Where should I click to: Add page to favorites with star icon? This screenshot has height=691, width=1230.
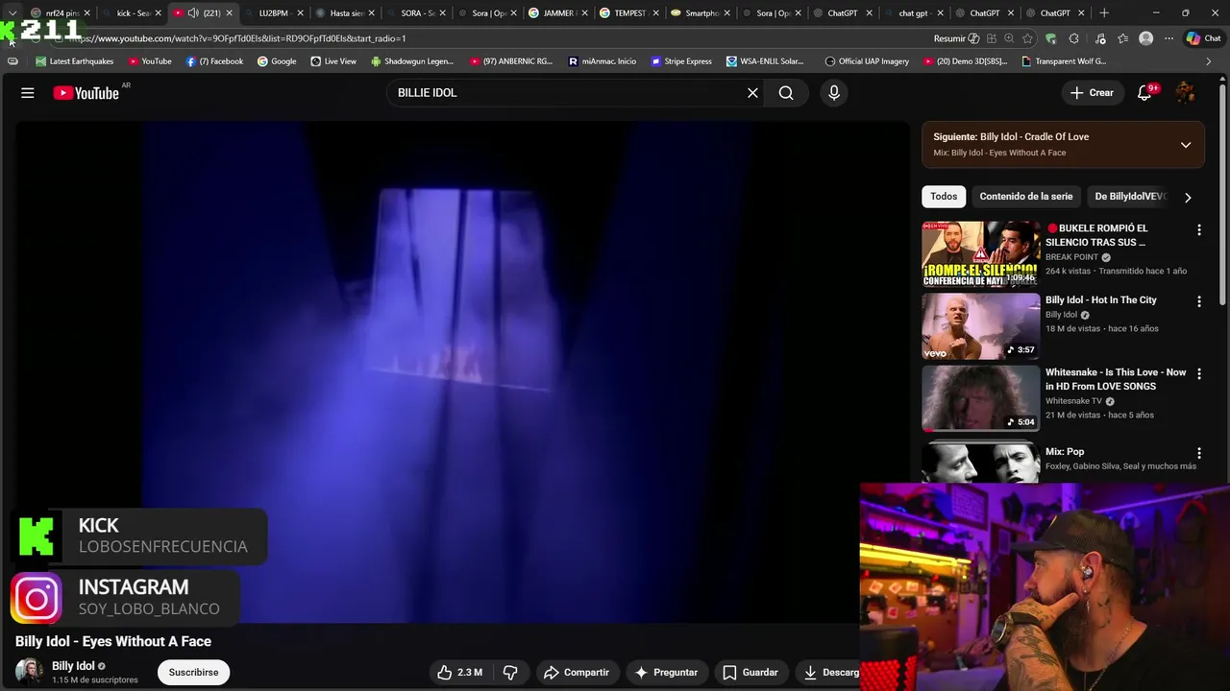click(1027, 38)
